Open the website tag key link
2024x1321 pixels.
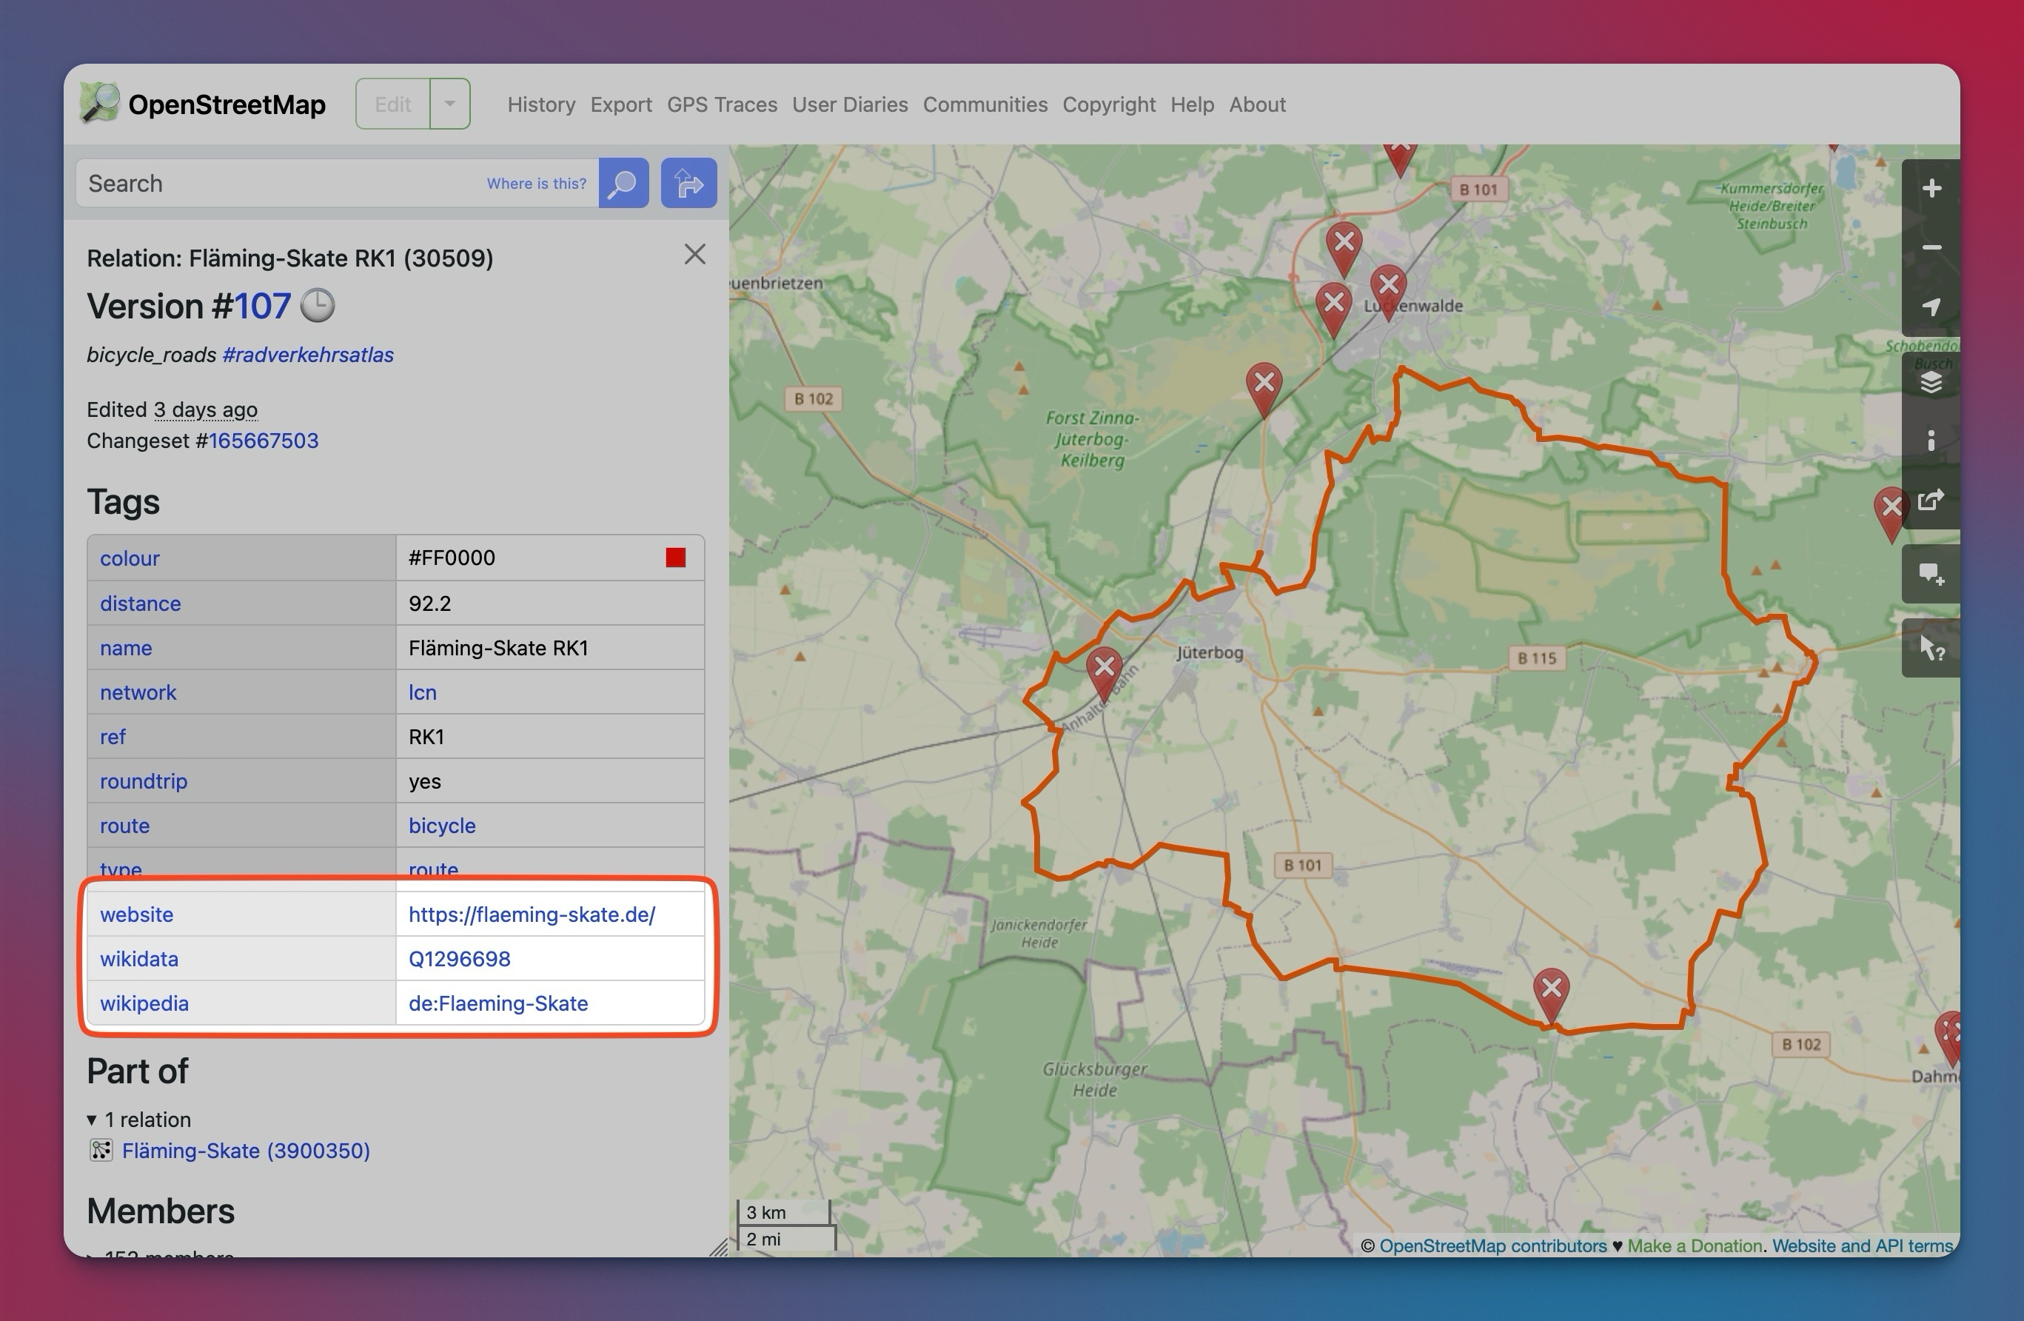(137, 914)
